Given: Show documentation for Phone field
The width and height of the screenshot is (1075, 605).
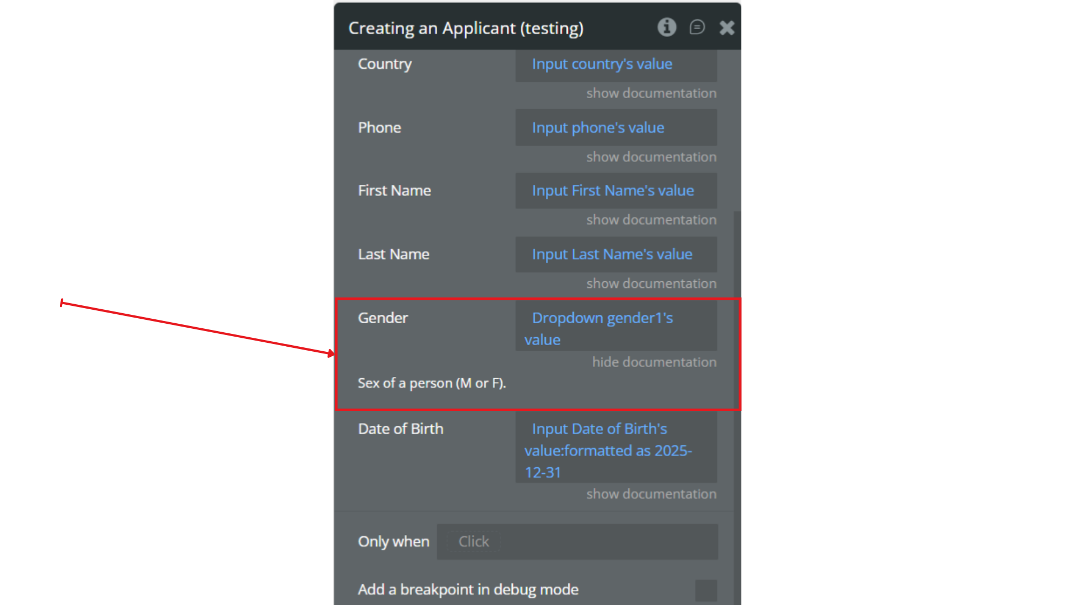Looking at the screenshot, I should click(651, 157).
